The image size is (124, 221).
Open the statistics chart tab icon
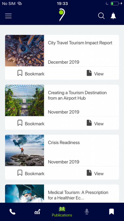pos(37,212)
